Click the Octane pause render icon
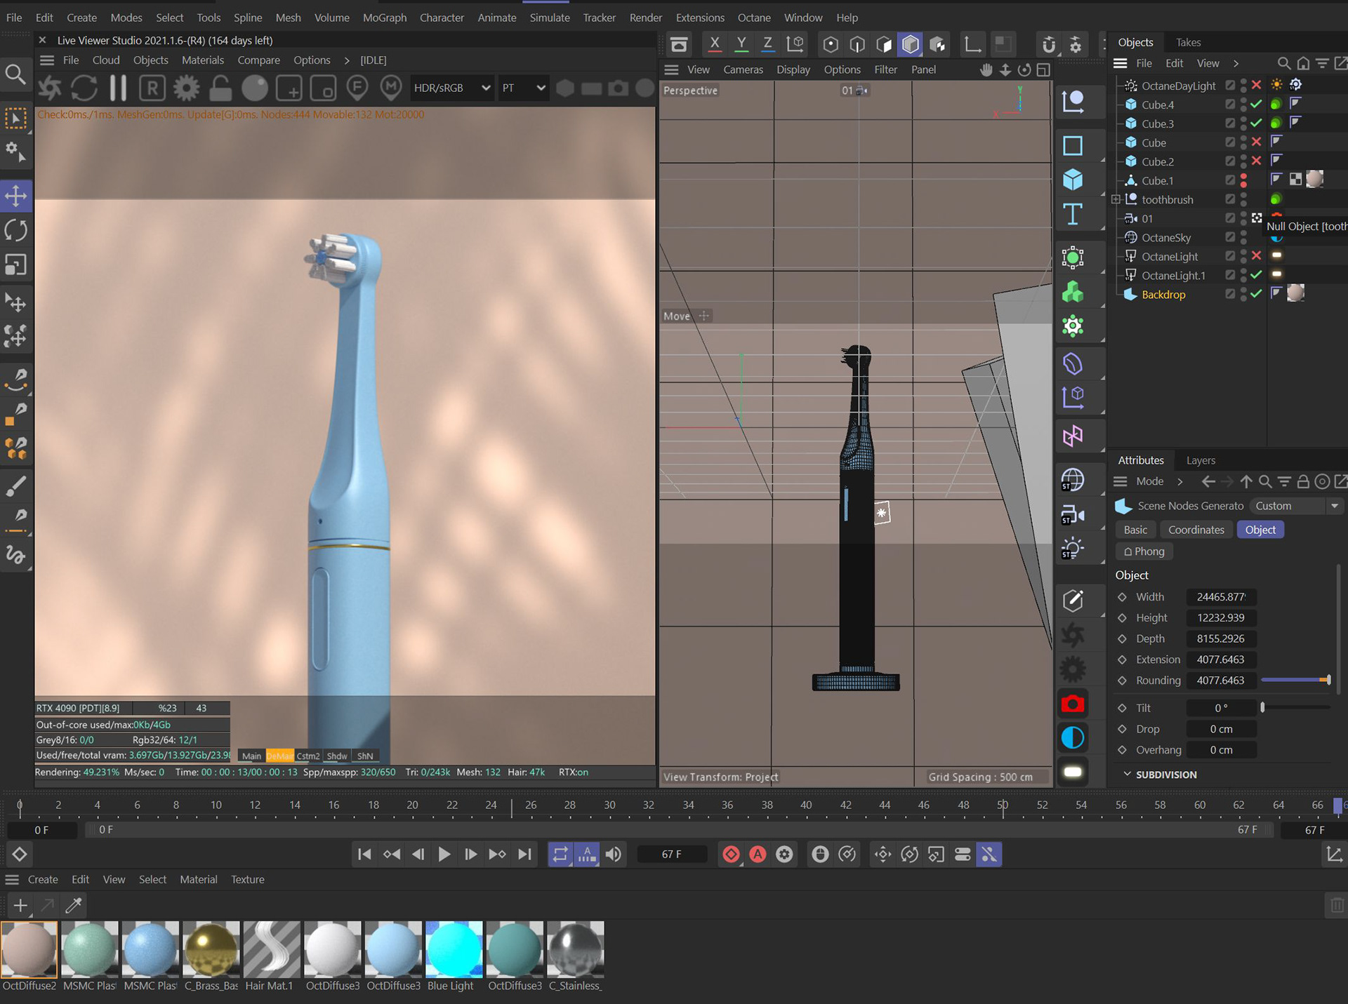 tap(118, 88)
